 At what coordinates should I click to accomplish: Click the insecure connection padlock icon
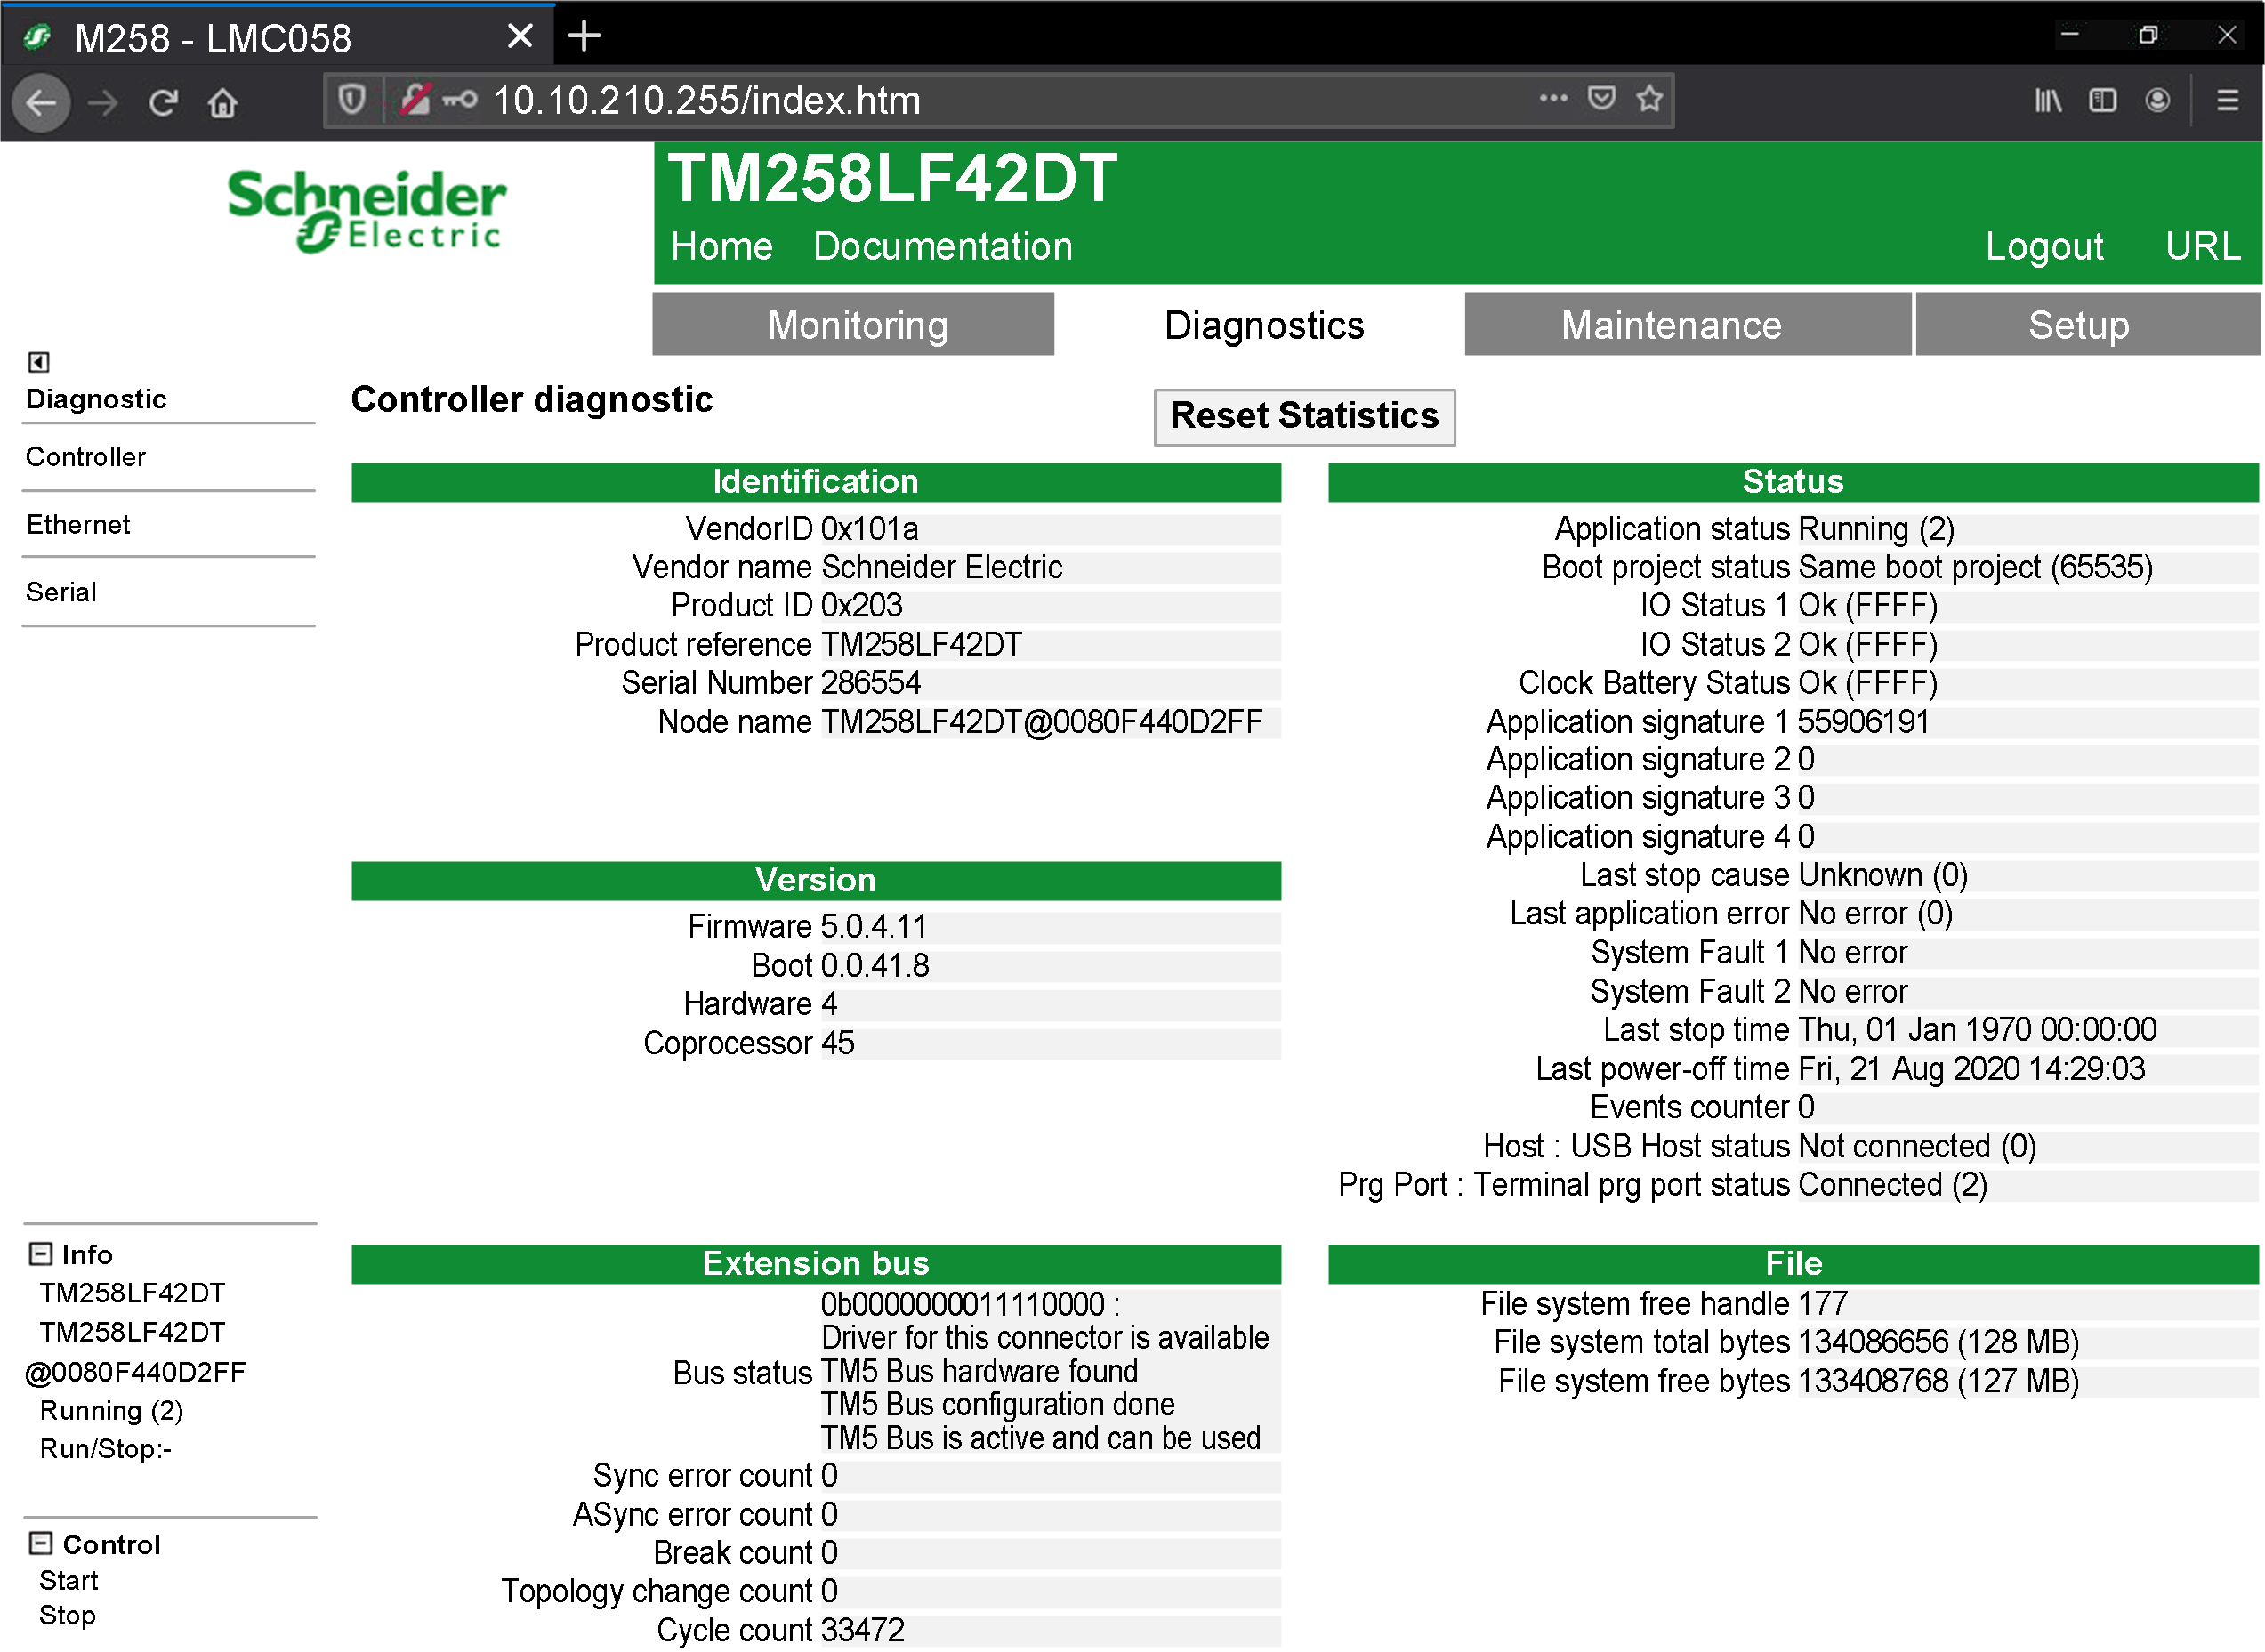pyautogui.click(x=415, y=100)
